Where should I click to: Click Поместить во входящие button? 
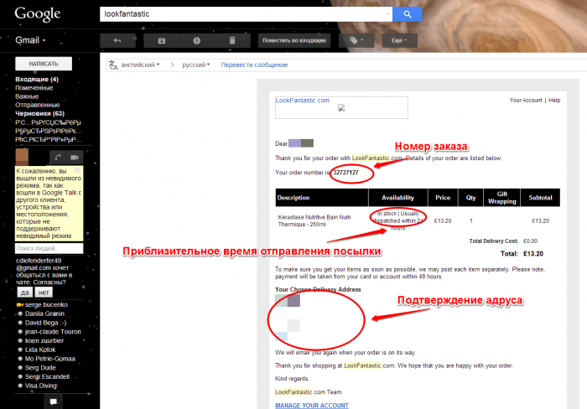pyautogui.click(x=294, y=40)
